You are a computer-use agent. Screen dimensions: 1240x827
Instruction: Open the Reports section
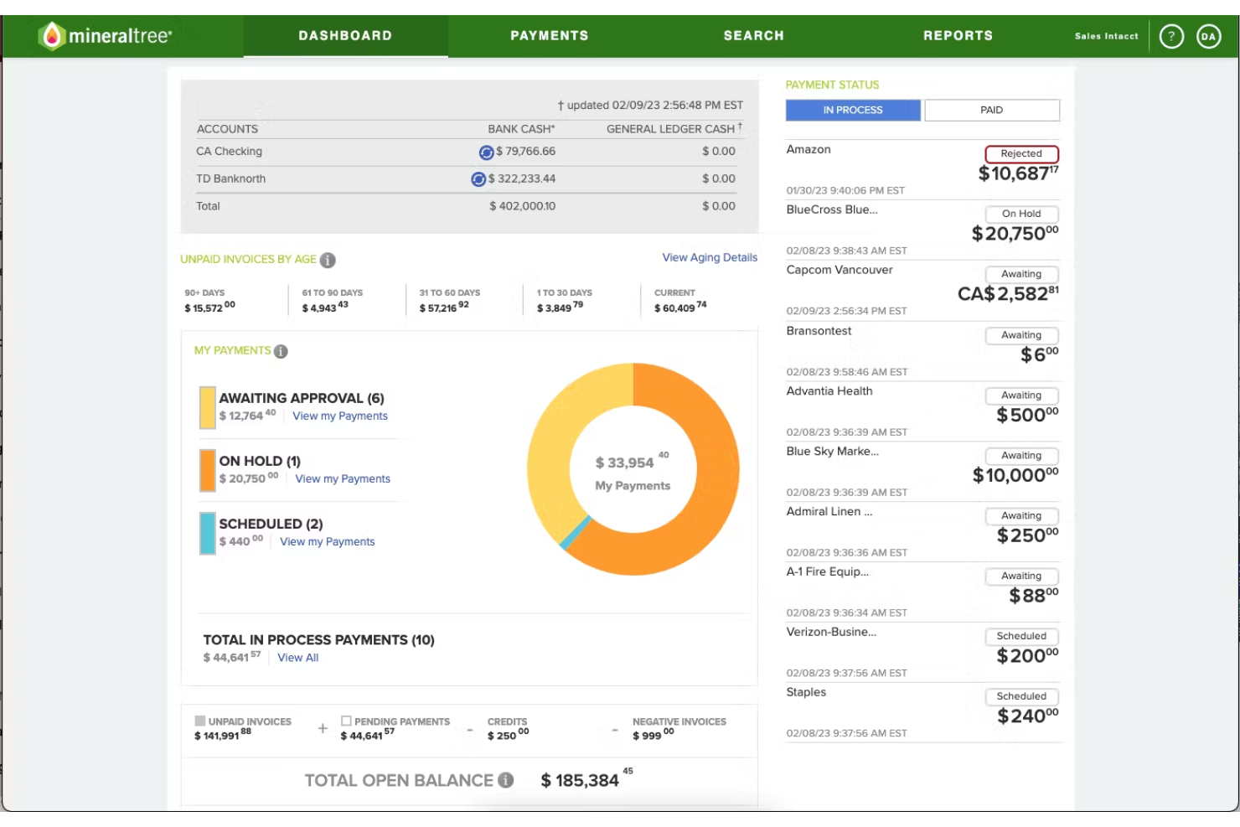[958, 35]
